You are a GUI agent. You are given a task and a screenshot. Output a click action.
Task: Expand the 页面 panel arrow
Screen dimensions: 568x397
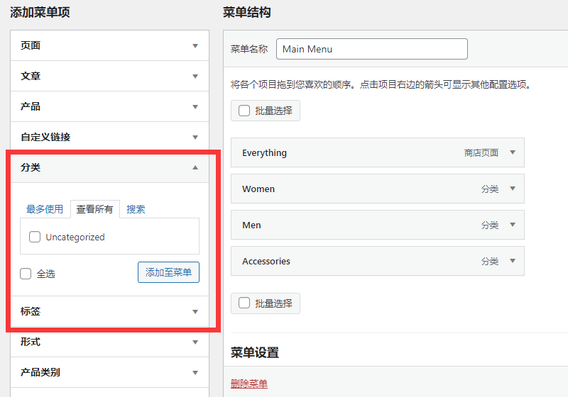coord(195,46)
